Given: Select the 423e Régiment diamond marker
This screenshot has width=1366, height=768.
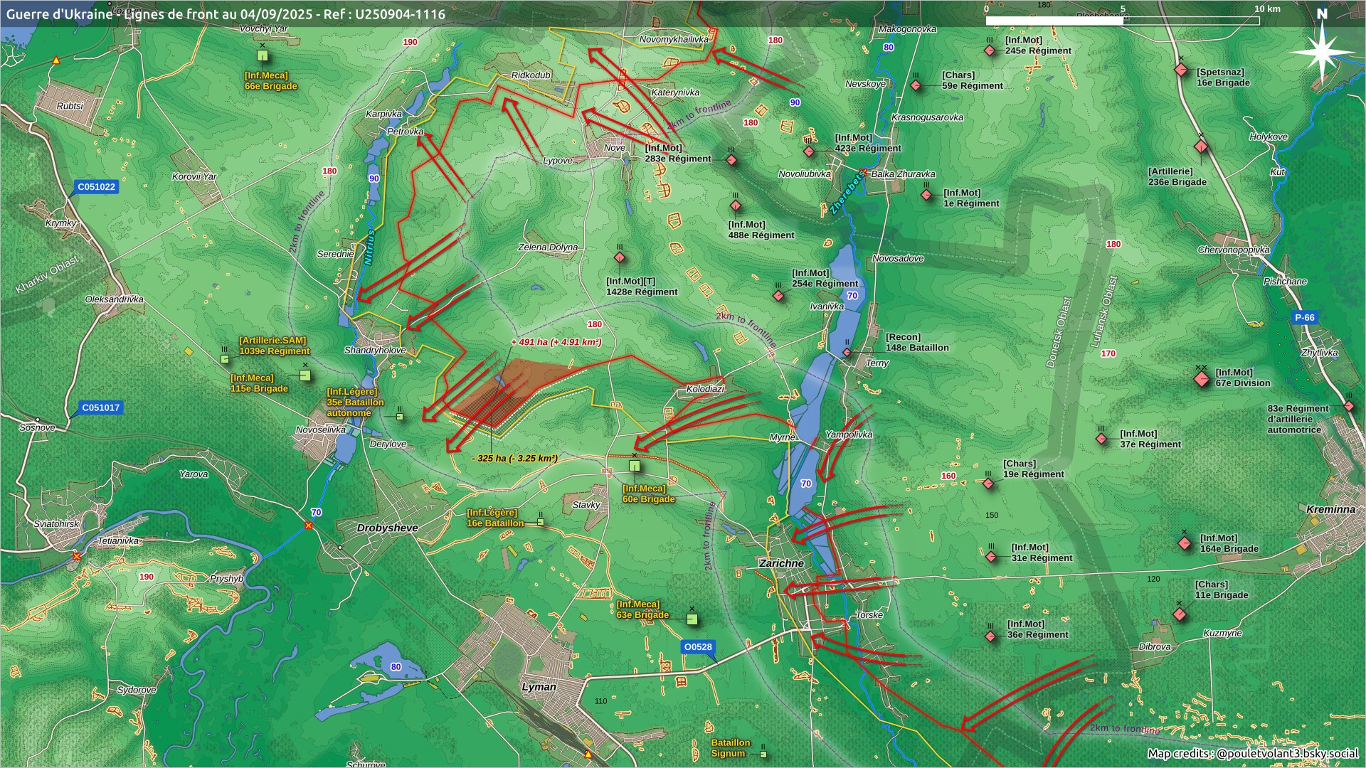Looking at the screenshot, I should pos(808,151).
